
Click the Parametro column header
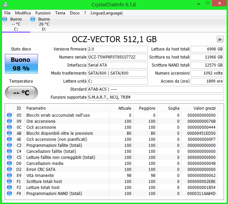point(36,108)
